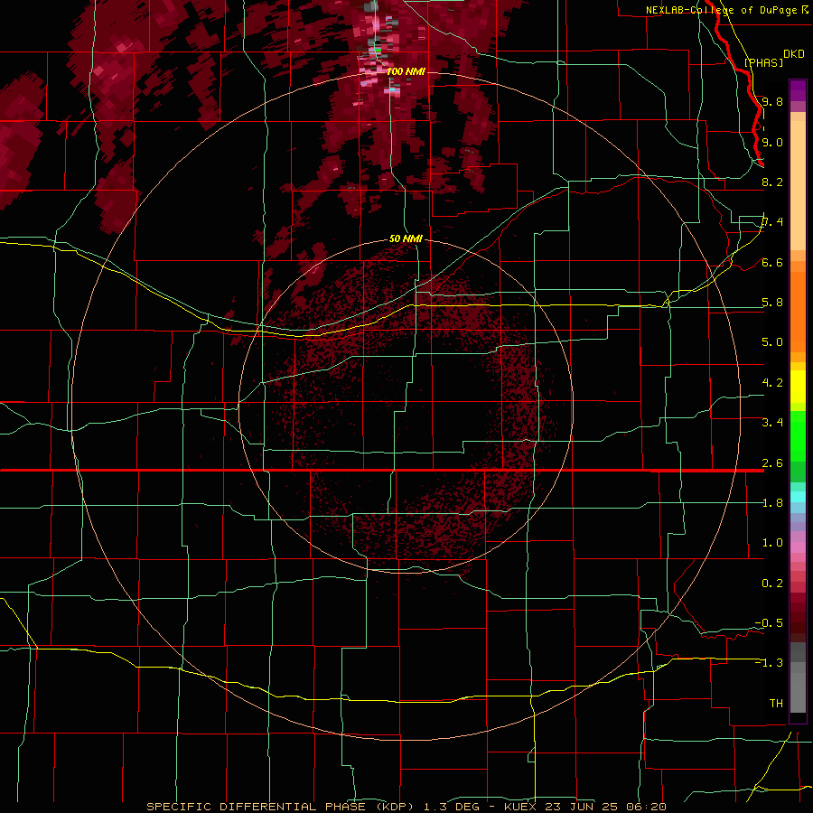813x813 pixels.
Task: Click the DKD label above the scale
Action: 794,54
